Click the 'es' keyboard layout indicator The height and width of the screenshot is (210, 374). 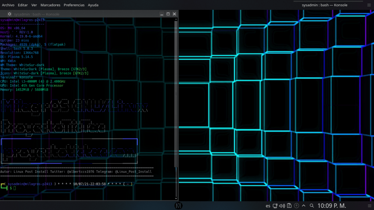[x=268, y=206]
